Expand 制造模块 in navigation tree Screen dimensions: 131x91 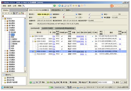[5, 58]
